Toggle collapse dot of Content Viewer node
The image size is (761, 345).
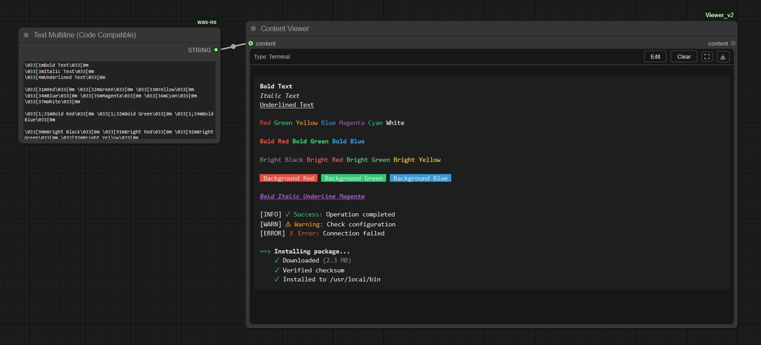tap(253, 28)
